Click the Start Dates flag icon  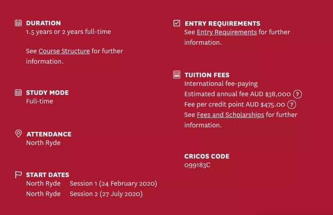coord(18,175)
